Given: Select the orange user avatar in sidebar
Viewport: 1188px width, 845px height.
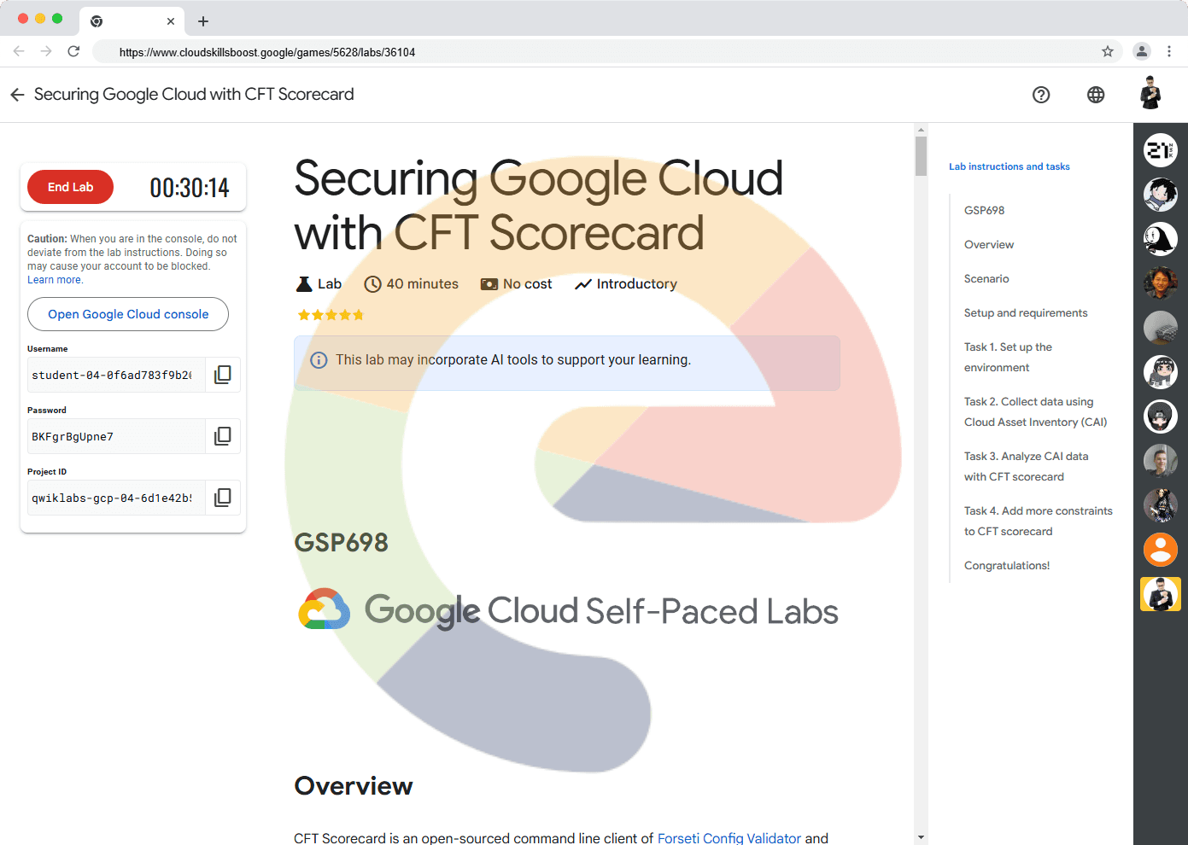Looking at the screenshot, I should pos(1161,550).
